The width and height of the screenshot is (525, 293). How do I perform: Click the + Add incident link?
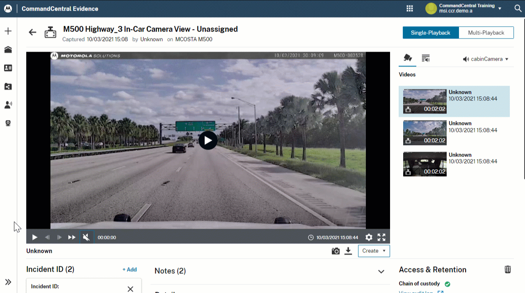(x=129, y=270)
